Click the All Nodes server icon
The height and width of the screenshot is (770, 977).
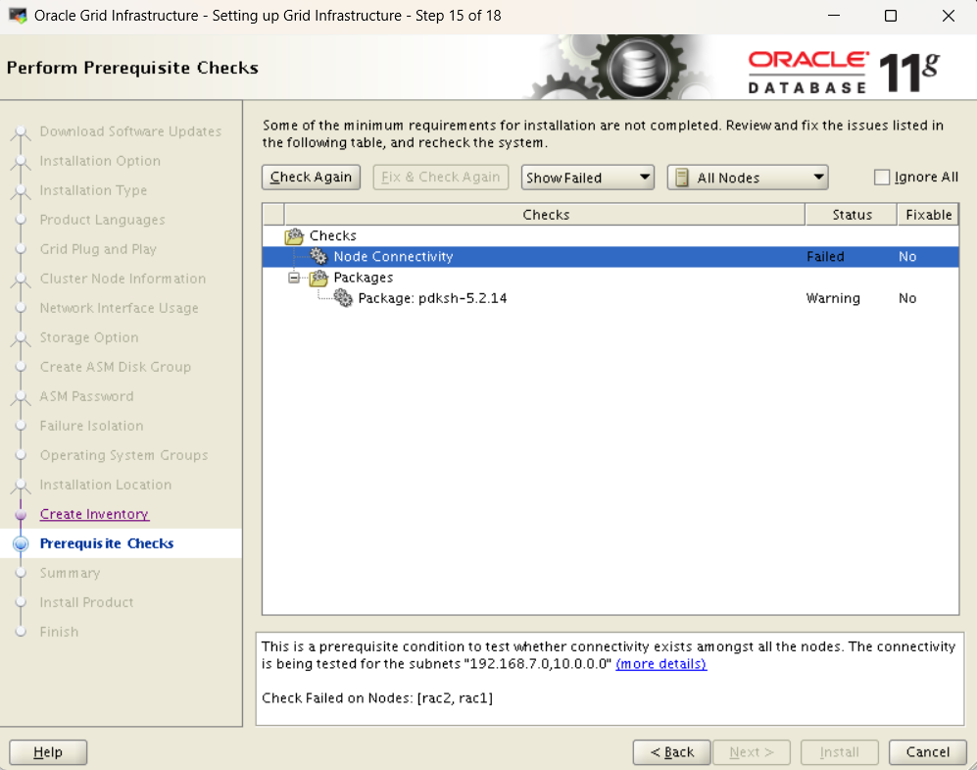[682, 178]
